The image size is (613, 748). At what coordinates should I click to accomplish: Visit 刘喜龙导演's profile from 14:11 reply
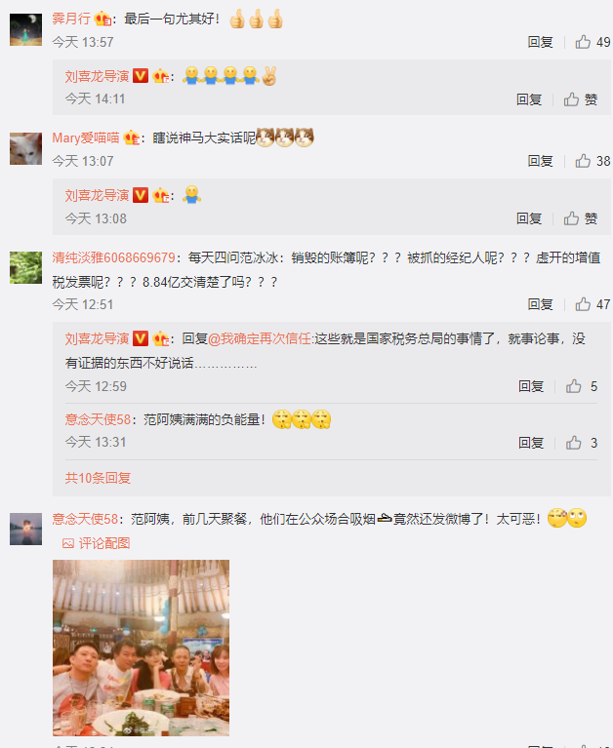click(97, 76)
